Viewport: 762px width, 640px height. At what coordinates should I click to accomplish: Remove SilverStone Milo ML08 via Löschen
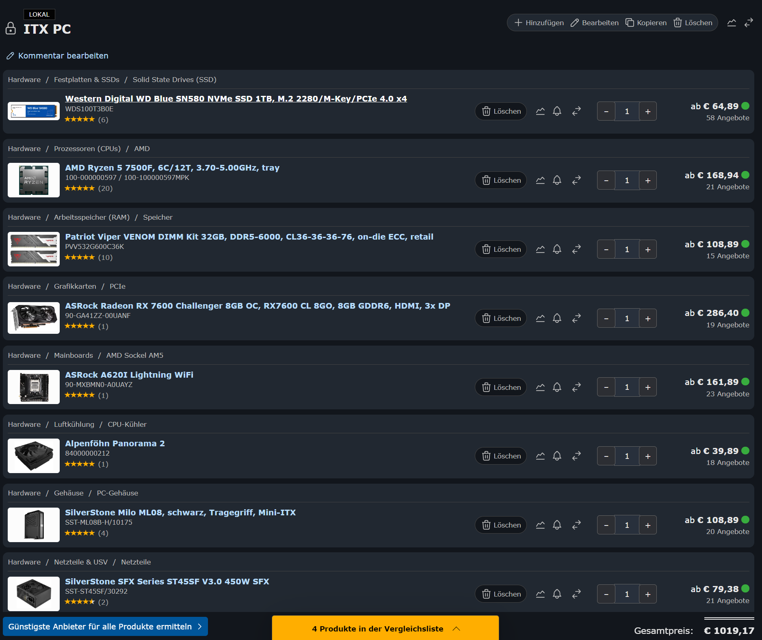click(x=501, y=525)
